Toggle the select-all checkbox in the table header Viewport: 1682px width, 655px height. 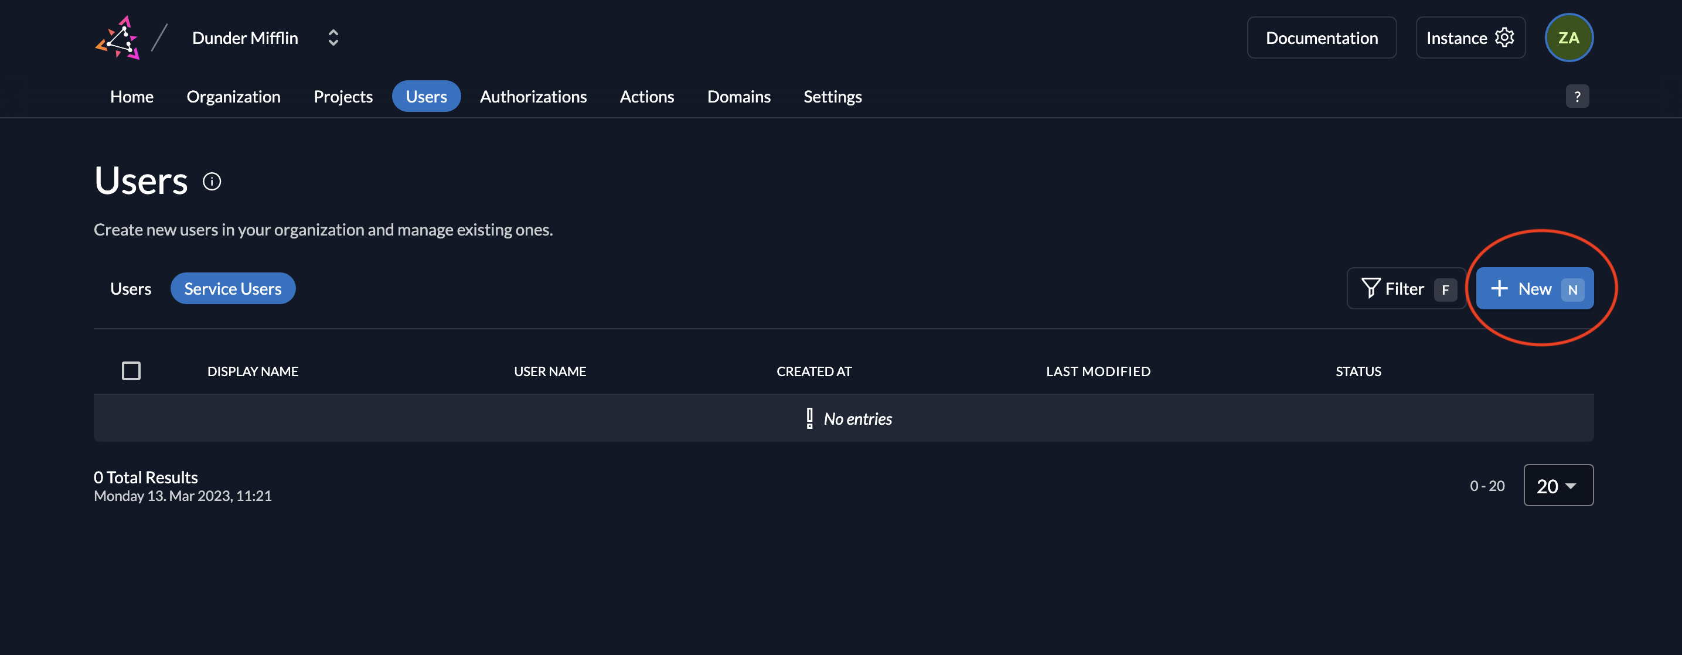[x=131, y=370]
